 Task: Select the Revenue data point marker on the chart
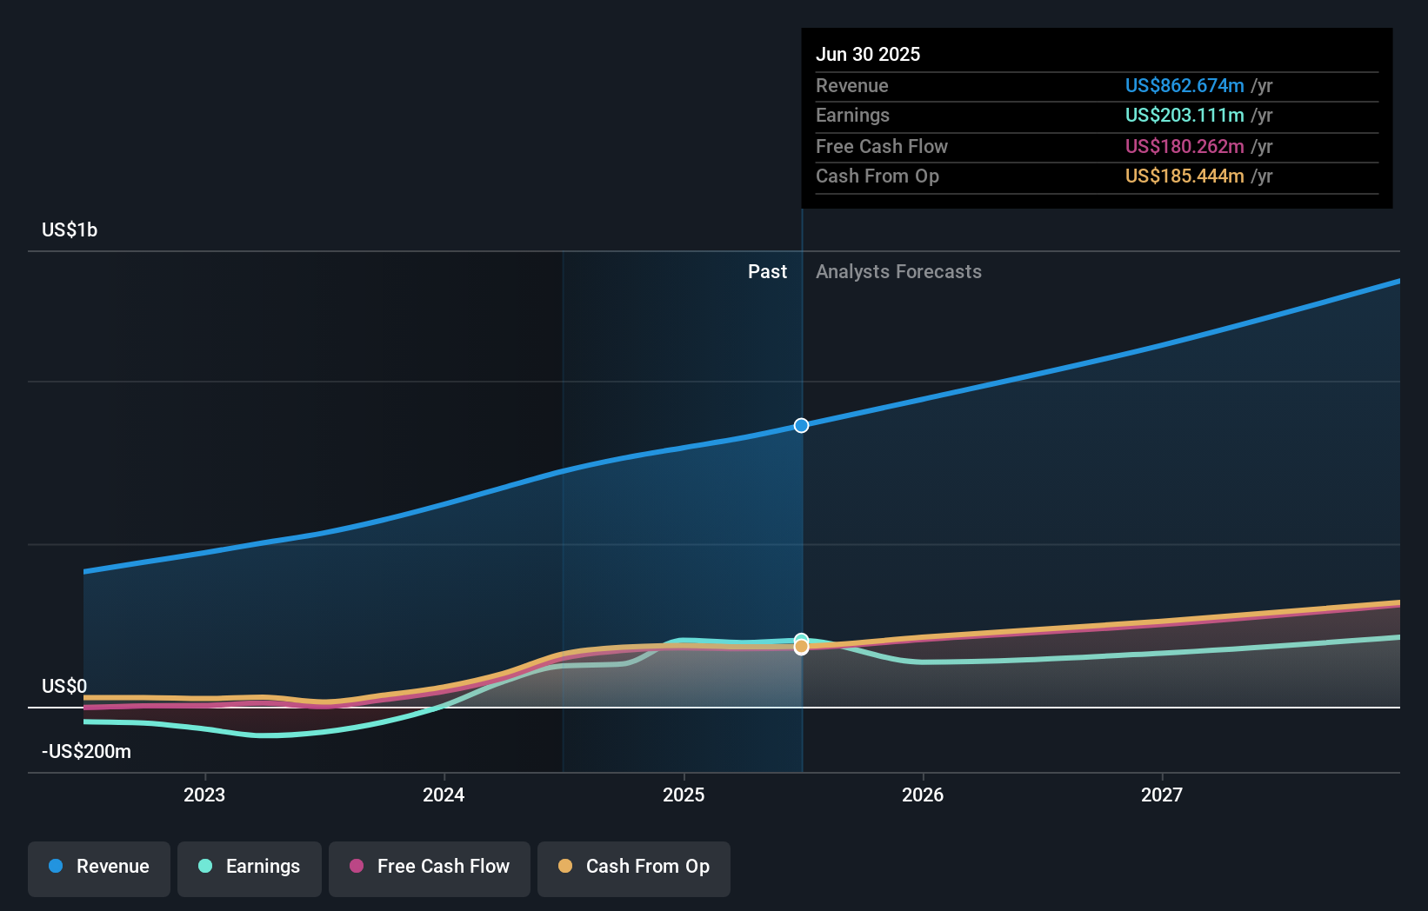[800, 425]
